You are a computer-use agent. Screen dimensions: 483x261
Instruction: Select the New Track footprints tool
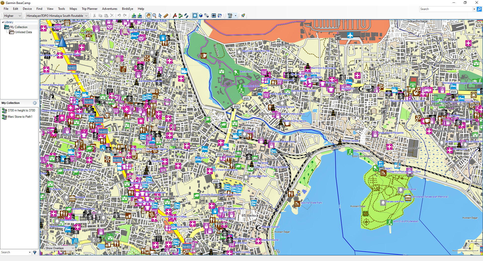coord(186,16)
